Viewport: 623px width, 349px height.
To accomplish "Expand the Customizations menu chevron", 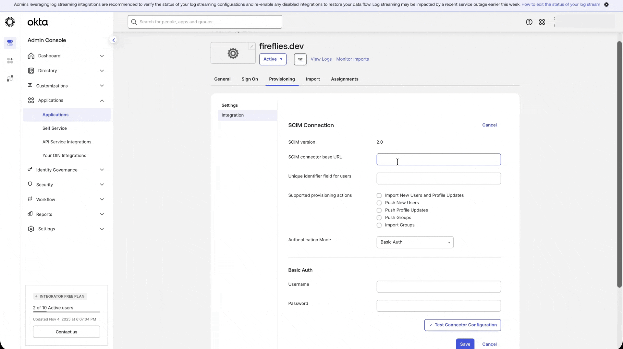I will point(102,86).
